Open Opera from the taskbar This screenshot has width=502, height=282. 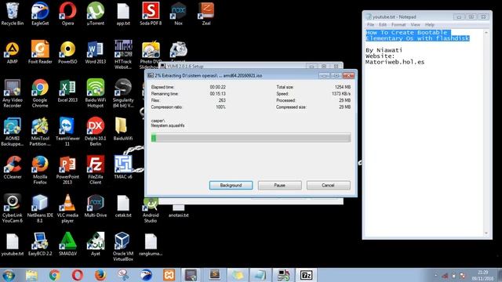(78, 275)
